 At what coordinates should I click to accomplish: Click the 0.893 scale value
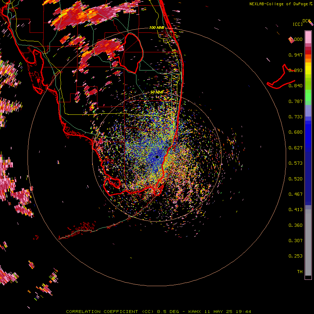click(296, 70)
